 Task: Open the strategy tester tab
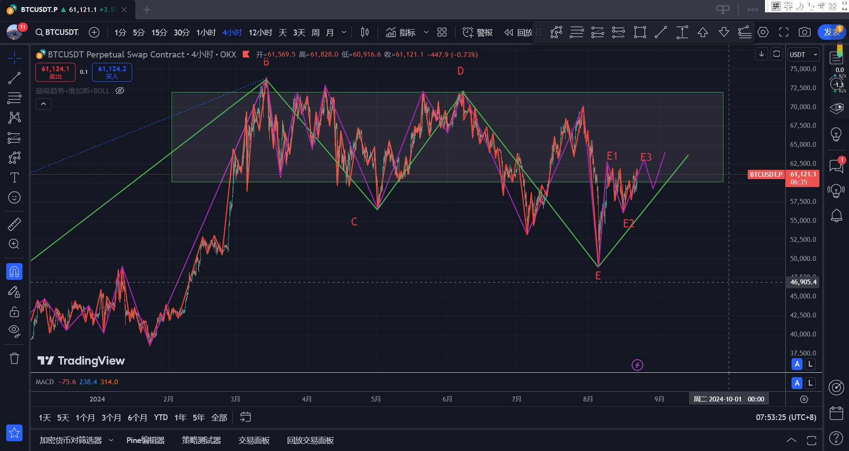tap(201, 440)
